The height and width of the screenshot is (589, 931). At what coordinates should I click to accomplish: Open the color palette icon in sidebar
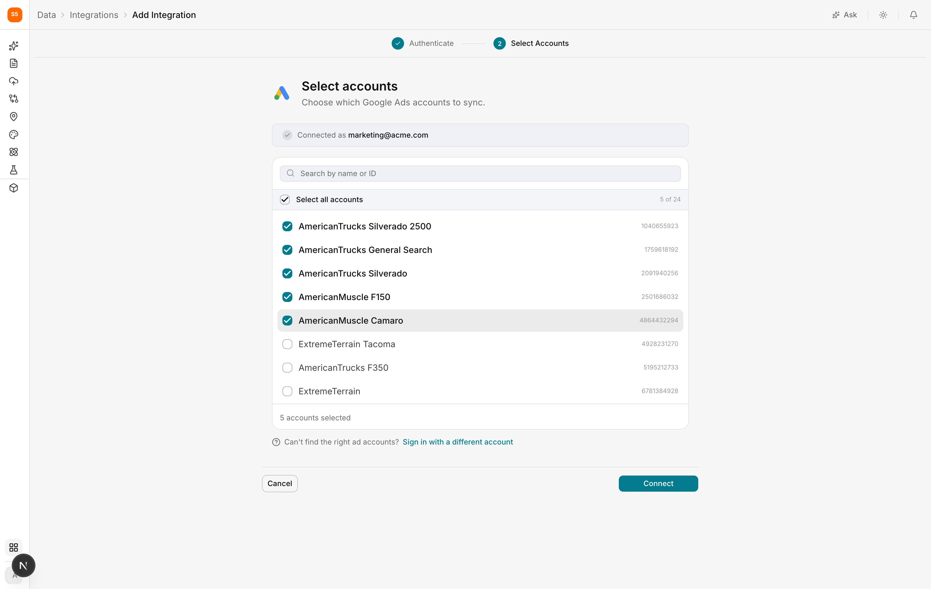(x=14, y=135)
